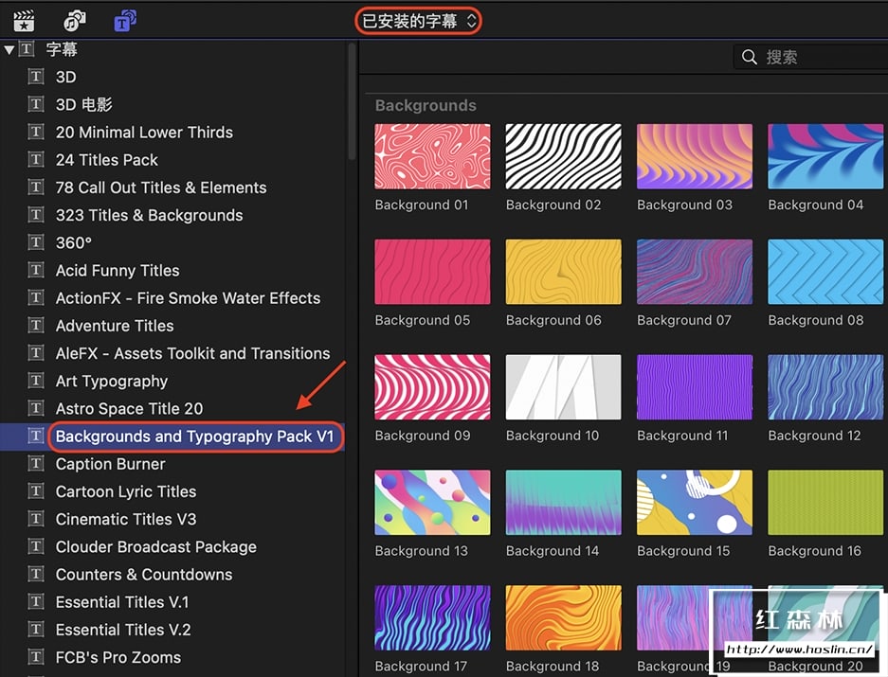This screenshot has width=888, height=677.
Task: Select Background 09 thumbnail
Action: coord(433,387)
